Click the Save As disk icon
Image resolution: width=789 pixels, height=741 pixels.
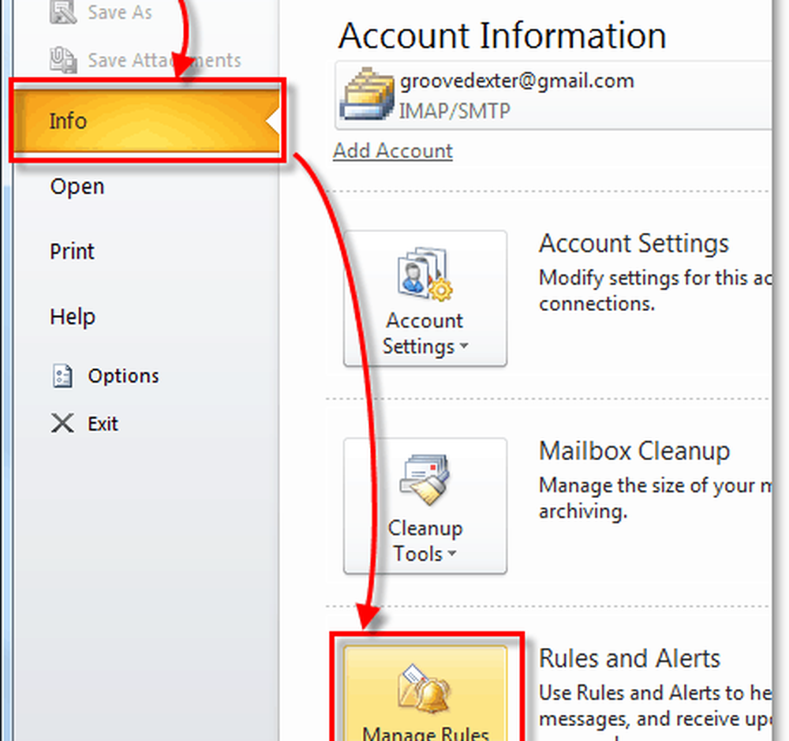coord(63,13)
